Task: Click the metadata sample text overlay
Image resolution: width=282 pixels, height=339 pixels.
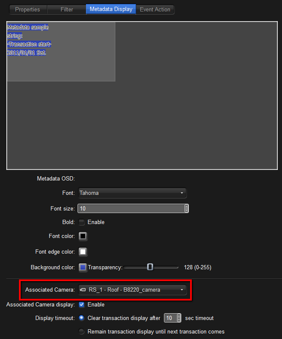Action: point(30,40)
